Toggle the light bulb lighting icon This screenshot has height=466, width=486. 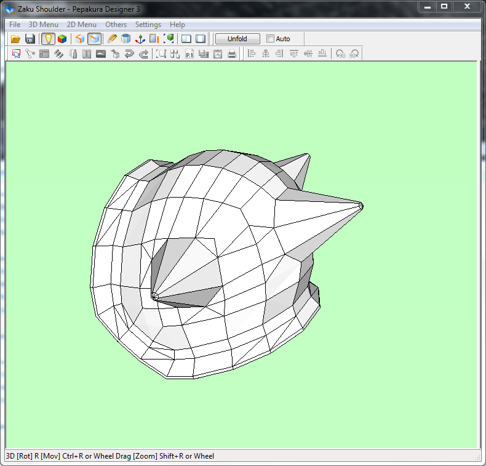click(x=48, y=39)
